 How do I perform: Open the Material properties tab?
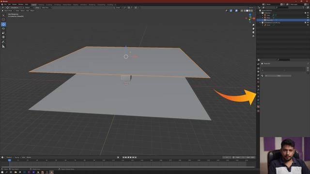pyautogui.click(x=258, y=107)
